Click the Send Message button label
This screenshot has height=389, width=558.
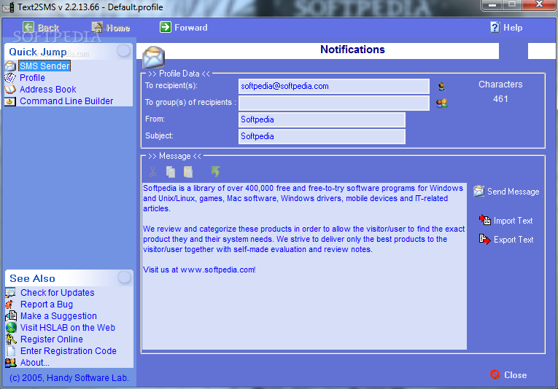(514, 192)
